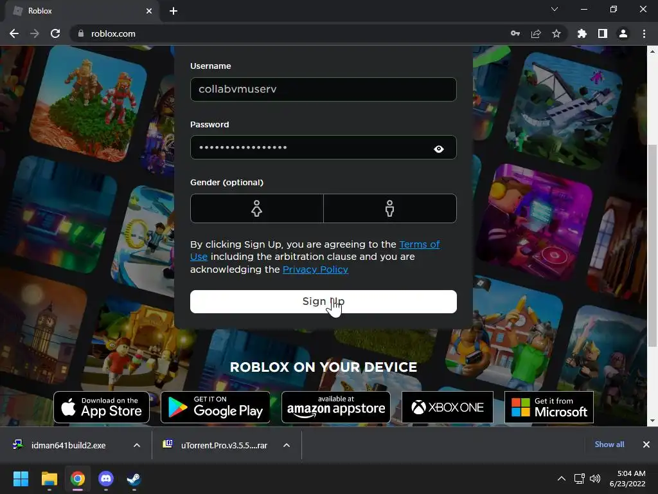The height and width of the screenshot is (494, 658).
Task: Click the volume speaker icon
Action: [x=595, y=479]
